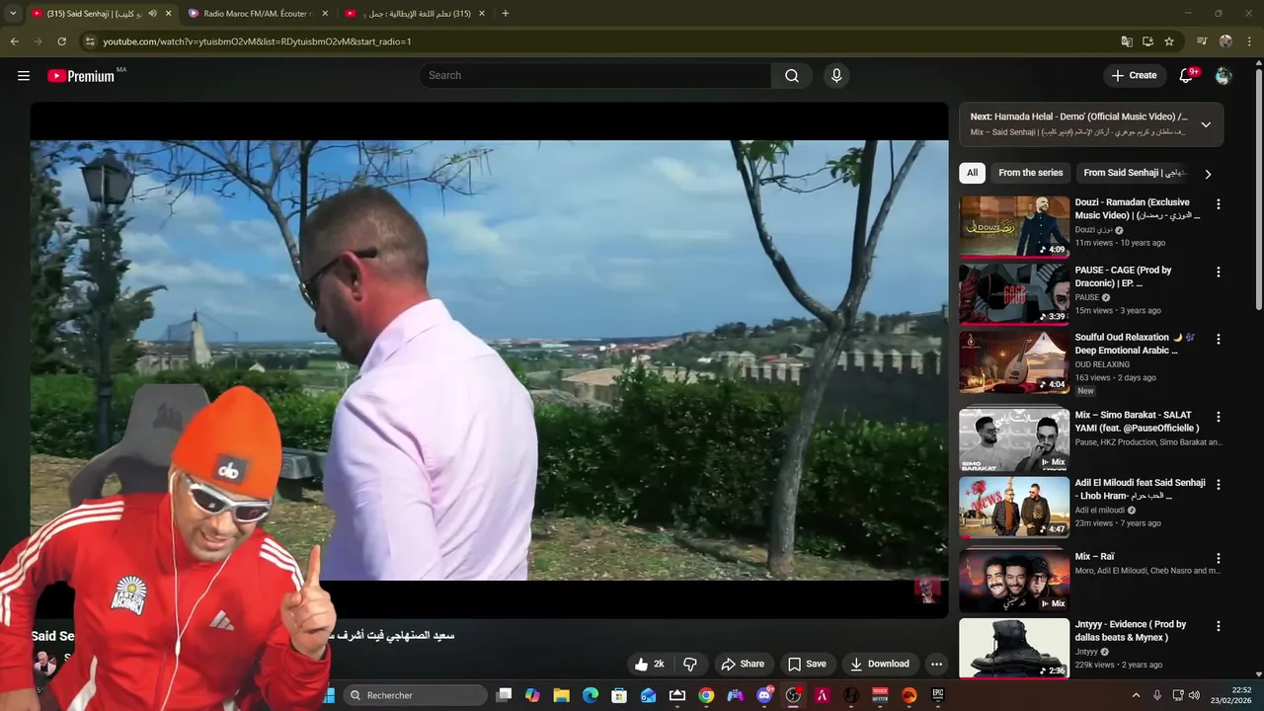Image resolution: width=1264 pixels, height=711 pixels.
Task: Open the browser media controls icon
Action: tap(1202, 41)
